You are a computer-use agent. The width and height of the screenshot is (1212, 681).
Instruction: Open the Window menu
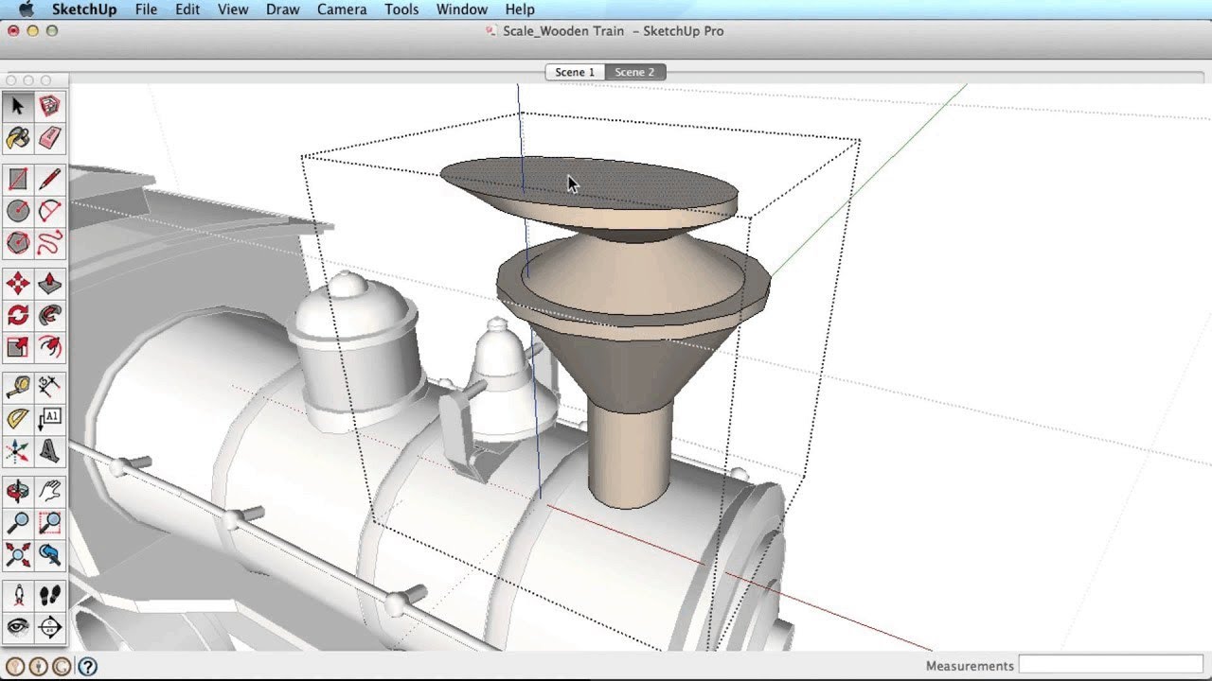point(462,9)
